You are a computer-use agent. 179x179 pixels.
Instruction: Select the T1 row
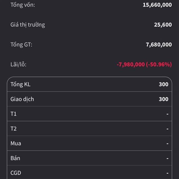click(89, 114)
